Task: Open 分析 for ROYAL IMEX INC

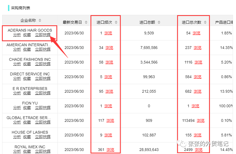Action: point(17,152)
